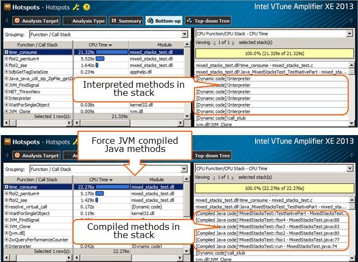Open wrench settings icon in top Hotspots title
The width and height of the screenshot is (358, 262).
click(x=76, y=7)
